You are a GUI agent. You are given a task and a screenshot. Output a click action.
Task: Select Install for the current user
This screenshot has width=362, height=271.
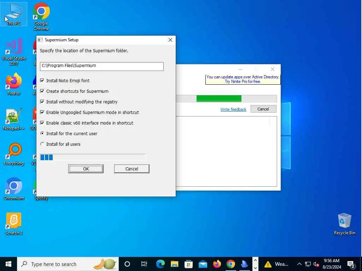(42, 133)
